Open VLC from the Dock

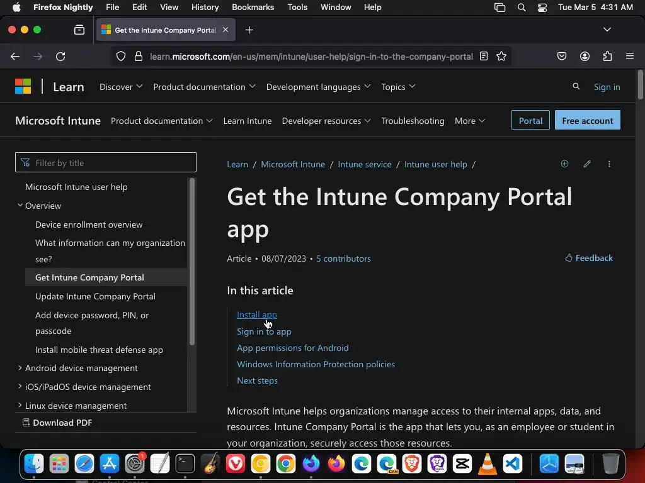tap(488, 464)
